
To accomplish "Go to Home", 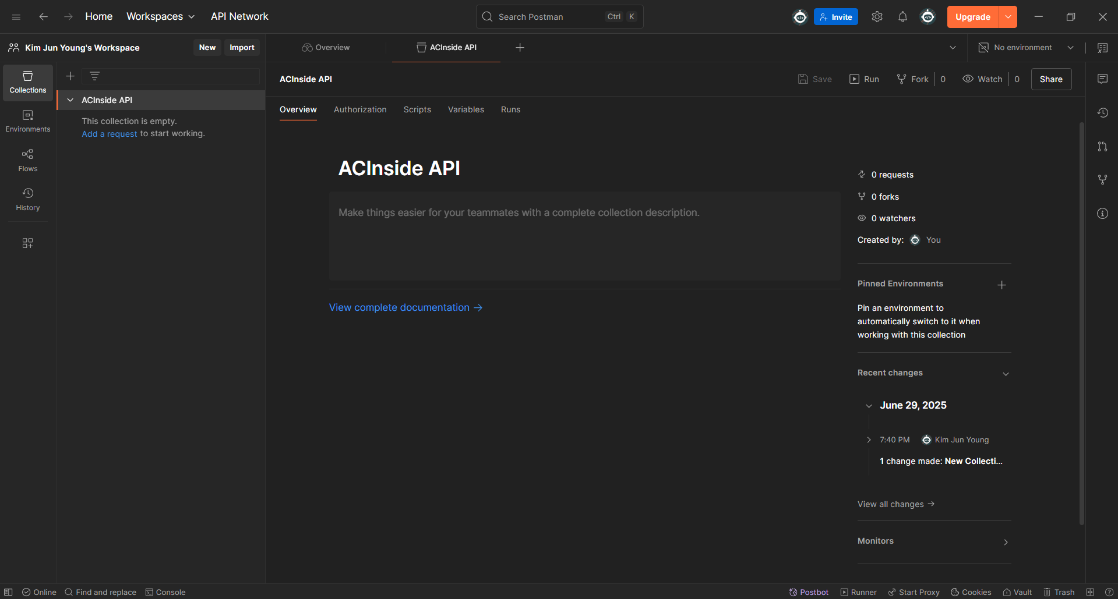I will click(99, 17).
